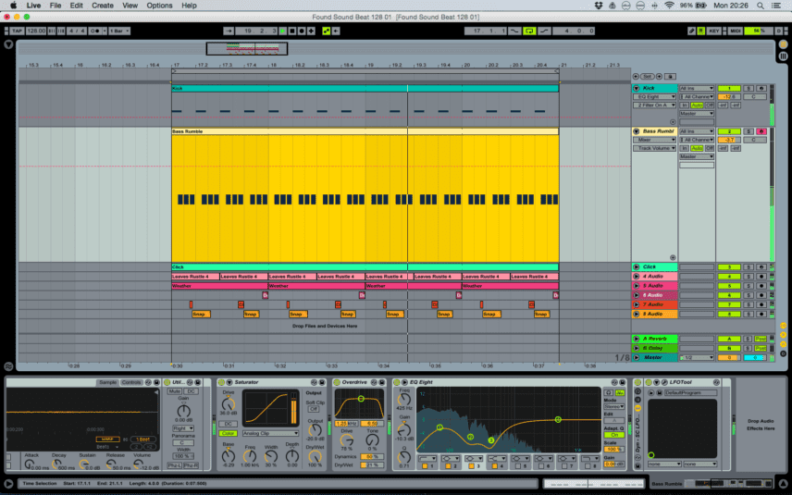792x495 pixels.
Task: Open the View menu
Action: tap(130, 6)
